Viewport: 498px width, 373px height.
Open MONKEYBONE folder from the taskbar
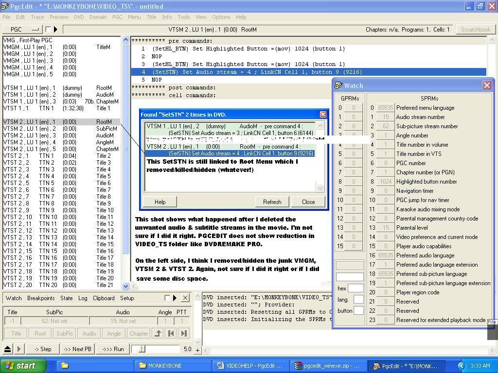pyautogui.click(x=173, y=365)
